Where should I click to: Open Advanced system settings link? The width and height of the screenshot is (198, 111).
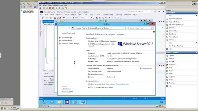(70, 43)
